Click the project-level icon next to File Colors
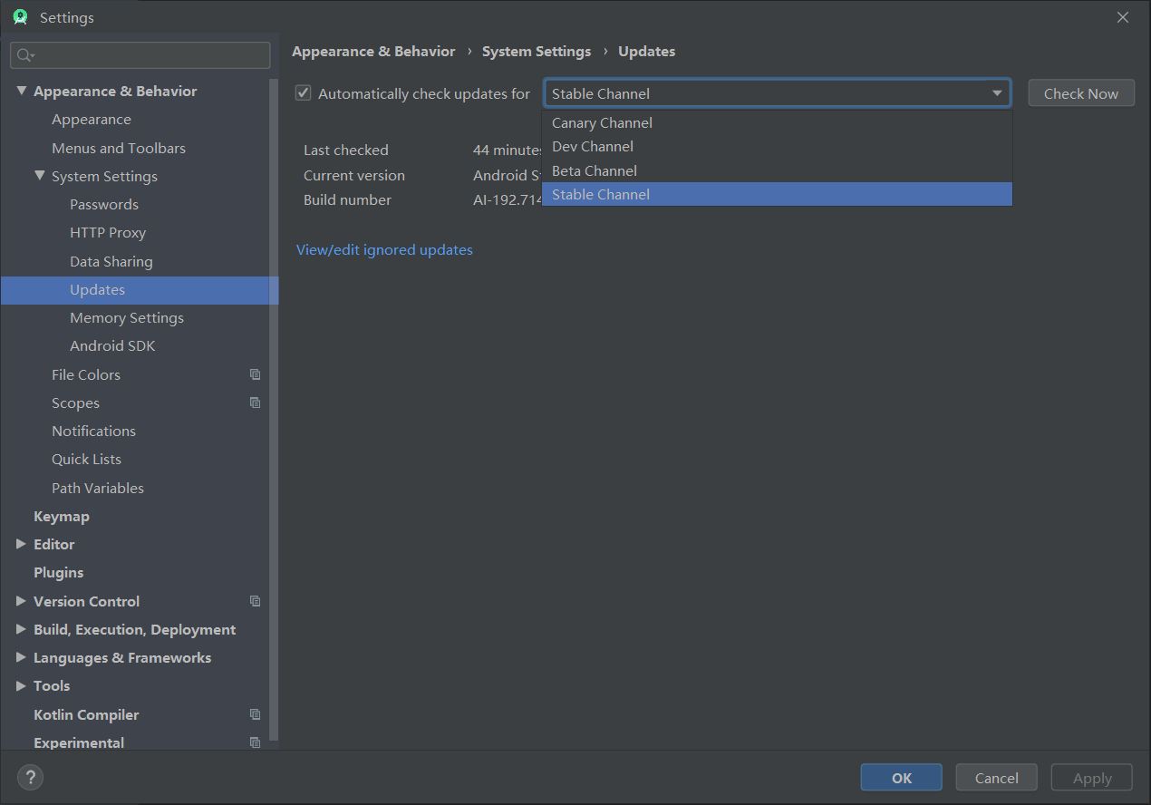The height and width of the screenshot is (805, 1151). tap(255, 374)
